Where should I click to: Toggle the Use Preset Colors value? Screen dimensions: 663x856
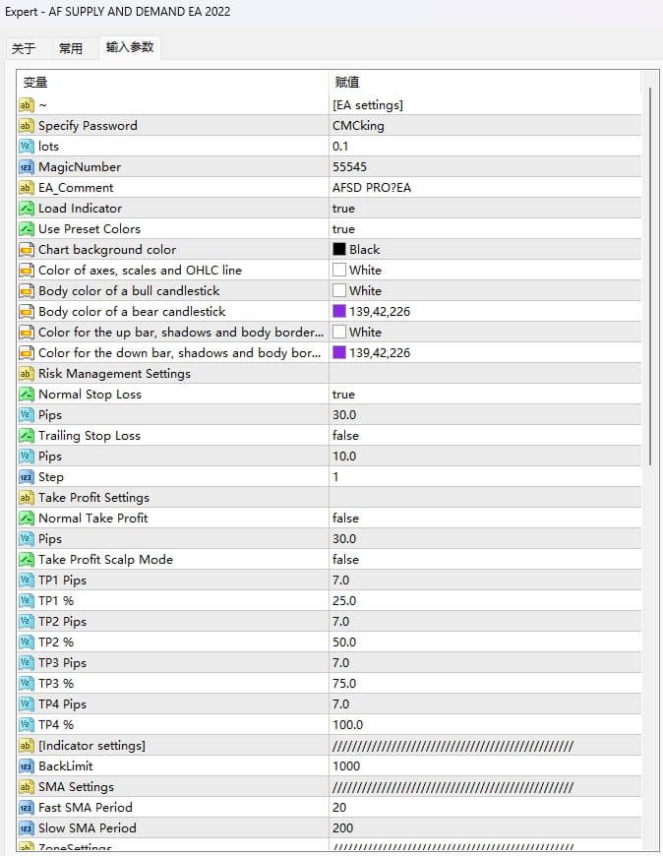pos(344,229)
